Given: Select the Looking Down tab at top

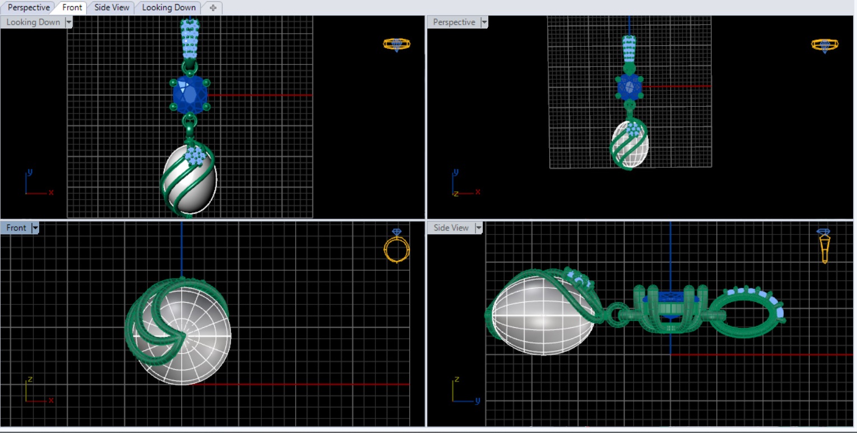Looking at the screenshot, I should [x=168, y=8].
